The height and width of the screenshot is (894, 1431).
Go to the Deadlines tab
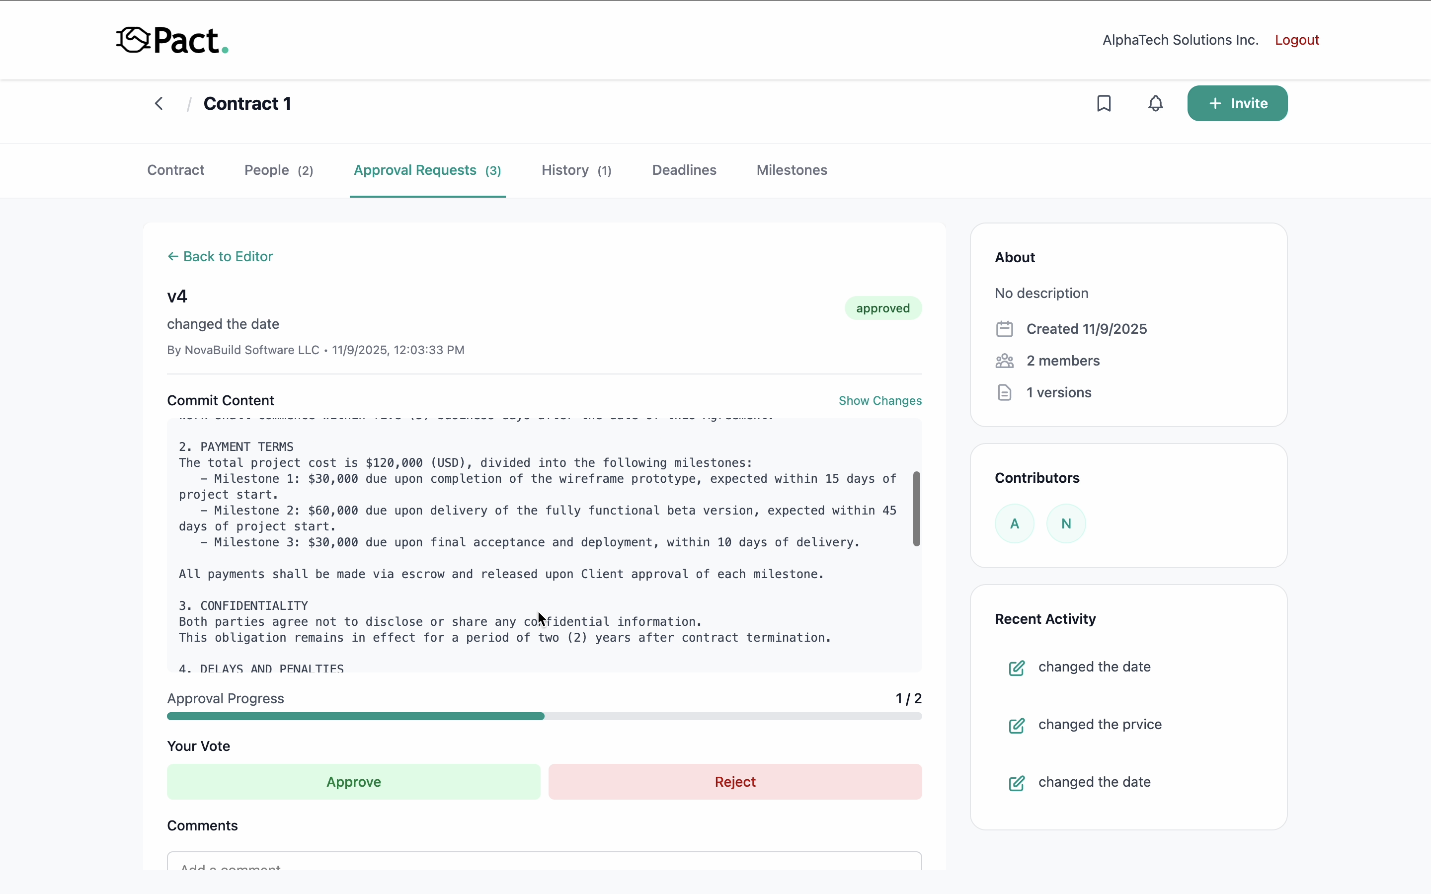684,170
